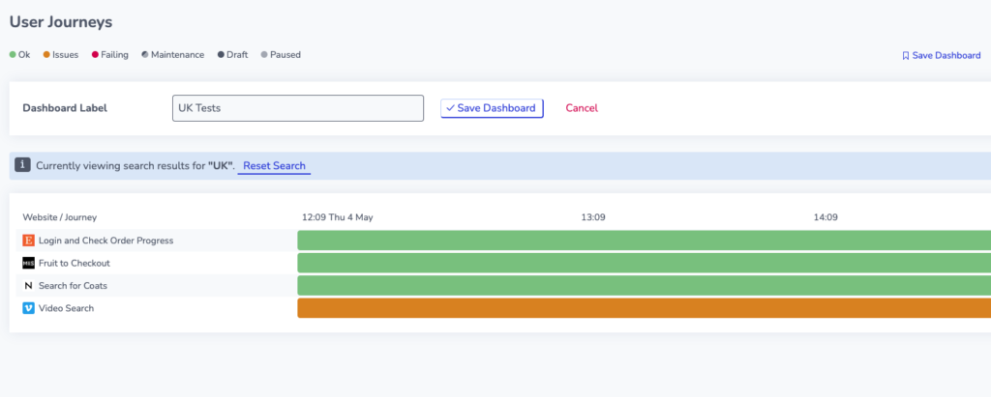Click into the Dashboard Label input field

coord(298,108)
